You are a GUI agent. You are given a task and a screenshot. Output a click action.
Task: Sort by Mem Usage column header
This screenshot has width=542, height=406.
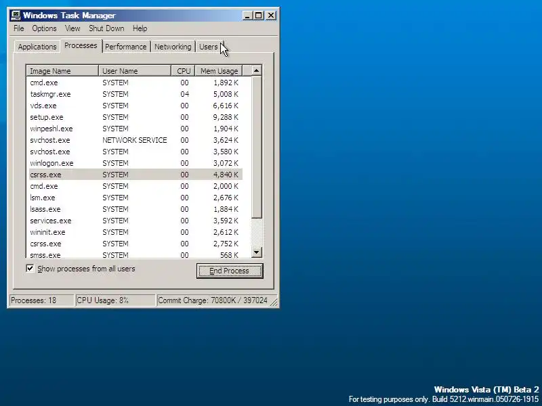click(x=219, y=71)
